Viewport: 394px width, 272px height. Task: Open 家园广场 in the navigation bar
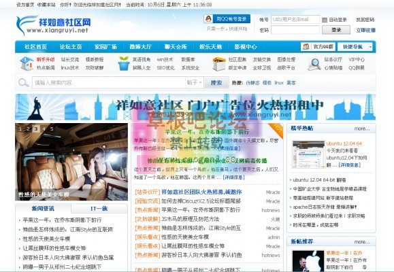105,47
